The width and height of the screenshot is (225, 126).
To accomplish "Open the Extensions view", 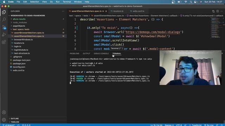I will [4, 42].
